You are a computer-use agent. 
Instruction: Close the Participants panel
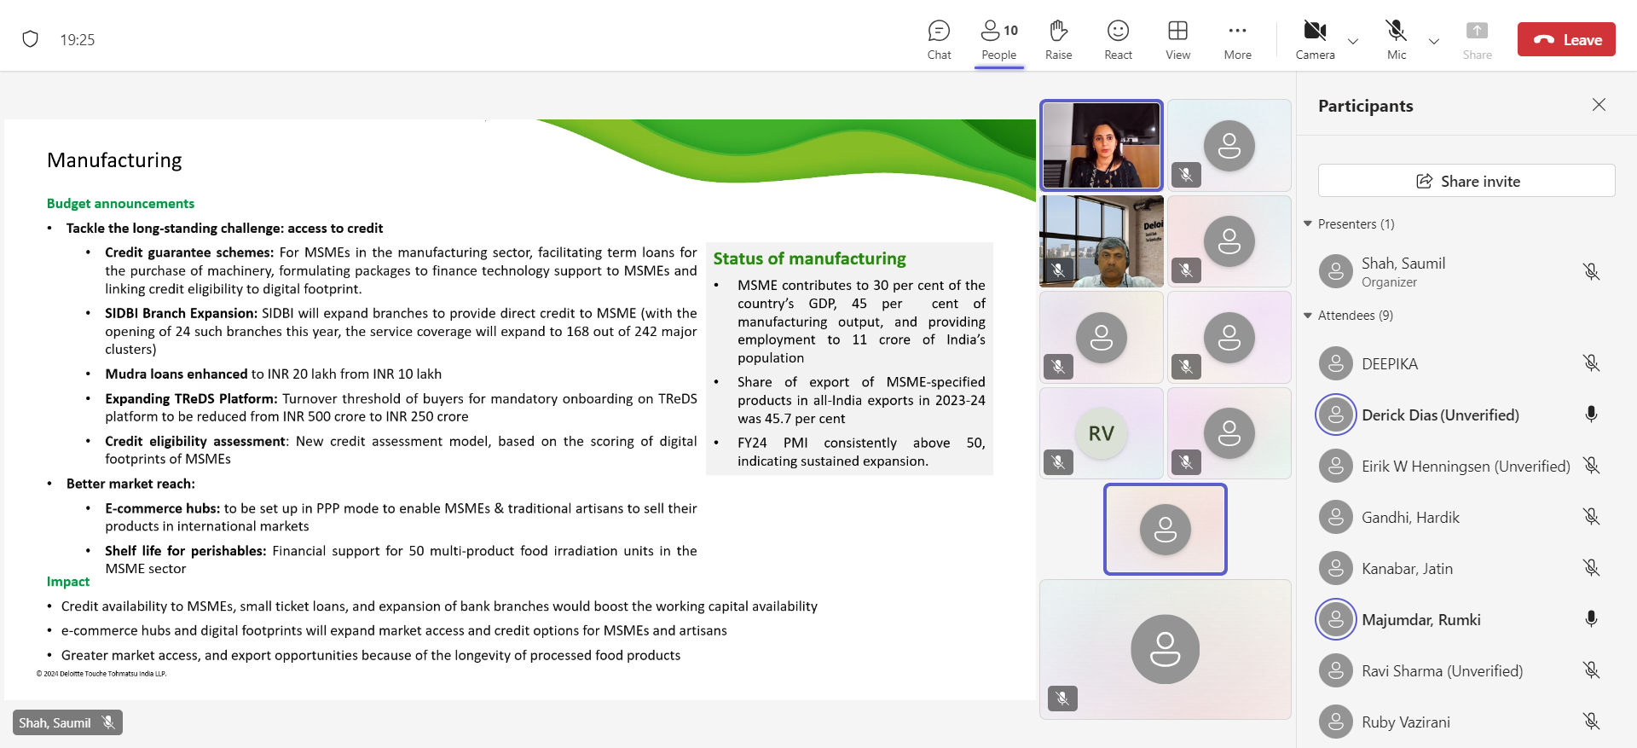[x=1599, y=104]
